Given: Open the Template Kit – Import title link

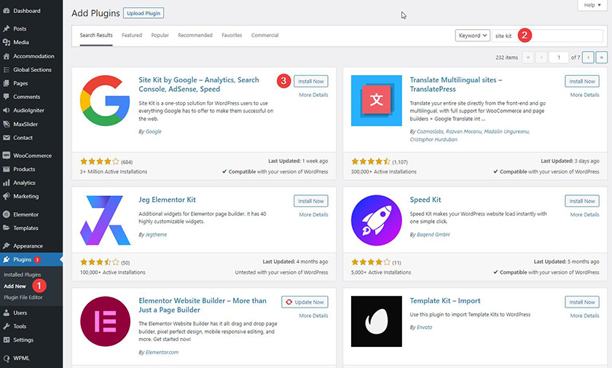Looking at the screenshot, I should point(445,301).
